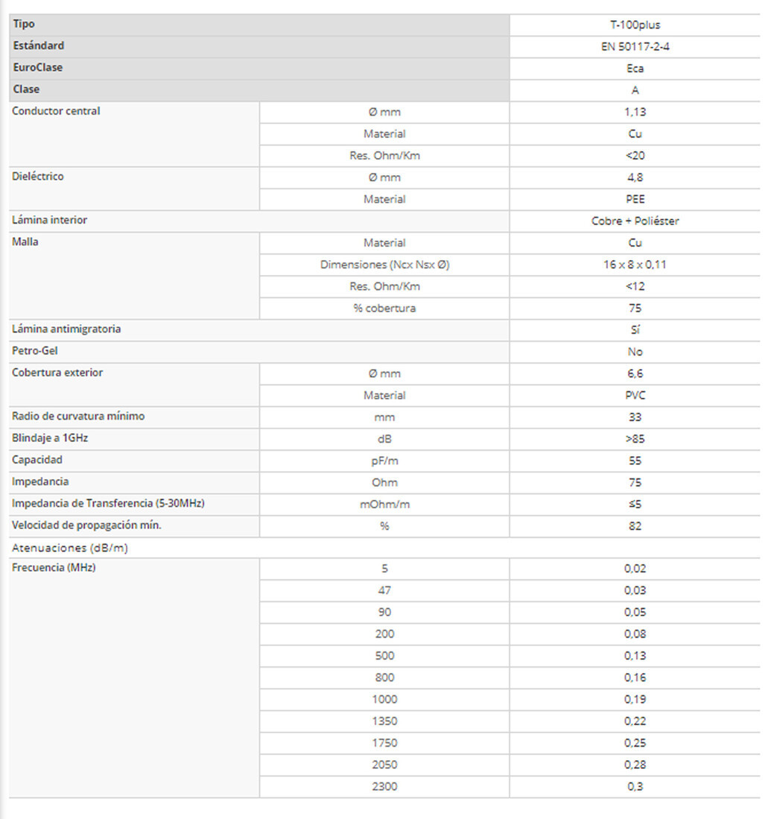Click "Impedancia de Transferencia (5-30MHz)" label
Viewport: 771px width, 819px height.
[x=109, y=504]
